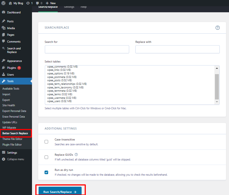Screen dimensions: 229x195
Task: Open the updates refresh icon
Action: (x=28, y=3)
